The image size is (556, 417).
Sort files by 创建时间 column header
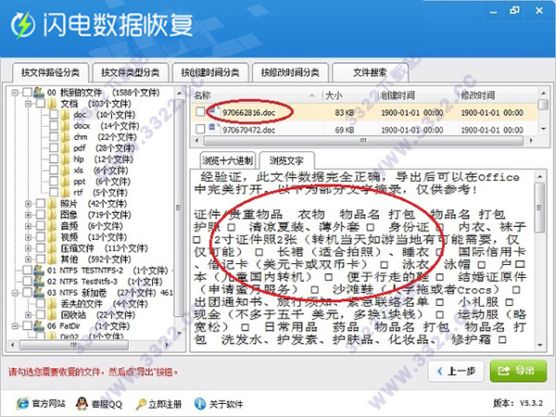point(418,95)
